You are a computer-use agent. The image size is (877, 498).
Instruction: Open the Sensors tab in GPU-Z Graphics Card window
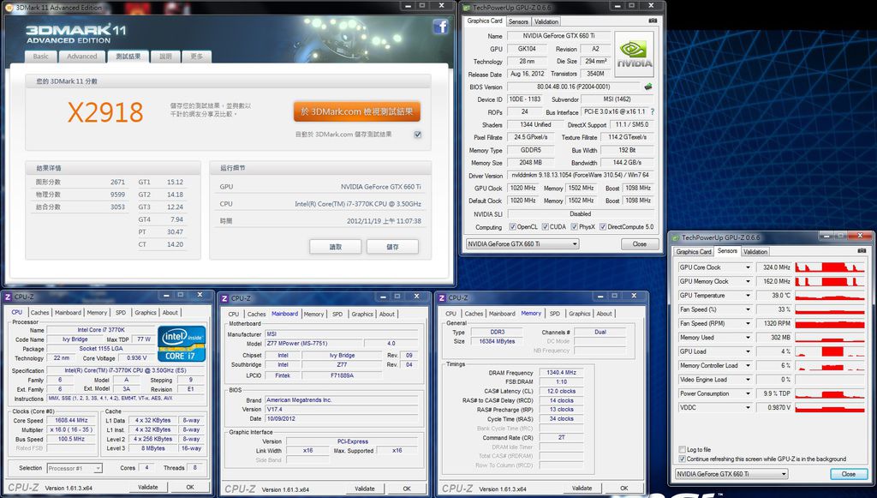518,21
